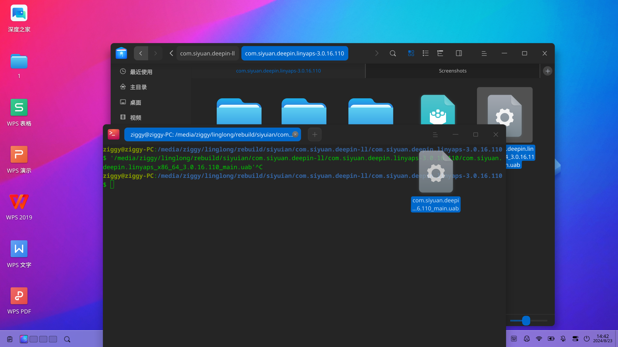Switch to fourth workspace in taskbar

point(53,339)
